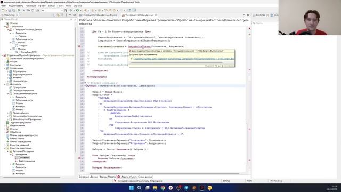Viewport: 341px width, 192px height.
Task: Open the Проект menu
Action: pos(42,6)
